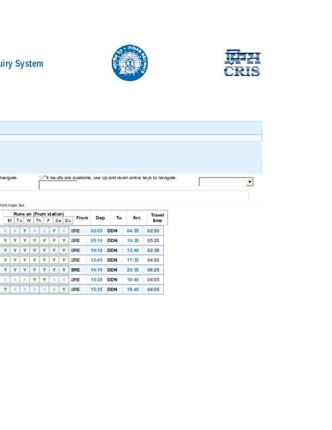
Task: Click the '4 results are available' message
Action: [111, 178]
